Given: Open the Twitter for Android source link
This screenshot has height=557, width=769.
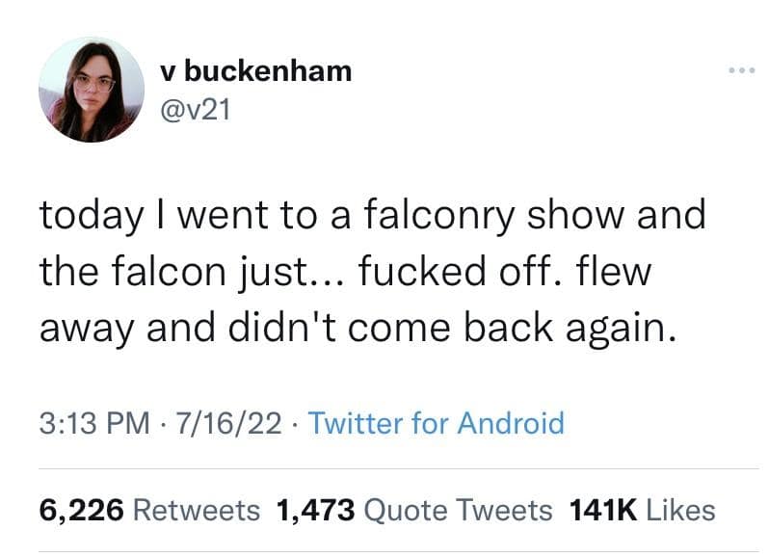Looking at the screenshot, I should pos(436,423).
